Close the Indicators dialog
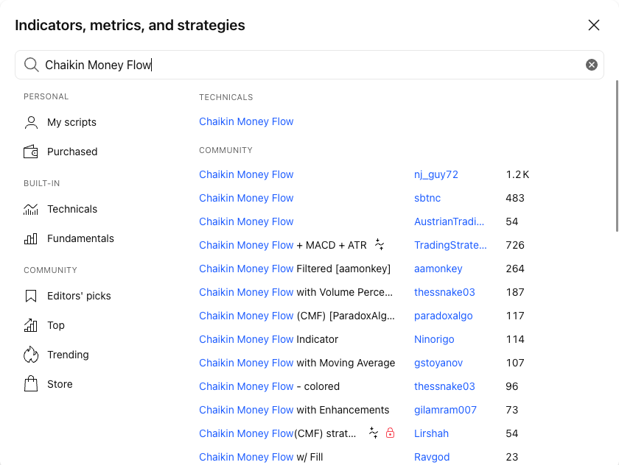This screenshot has width=619, height=465. (x=594, y=25)
